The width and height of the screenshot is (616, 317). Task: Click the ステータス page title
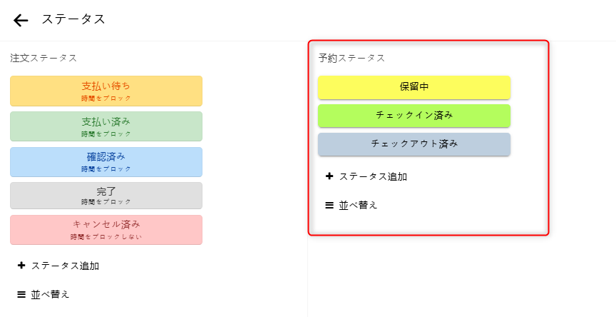click(73, 19)
